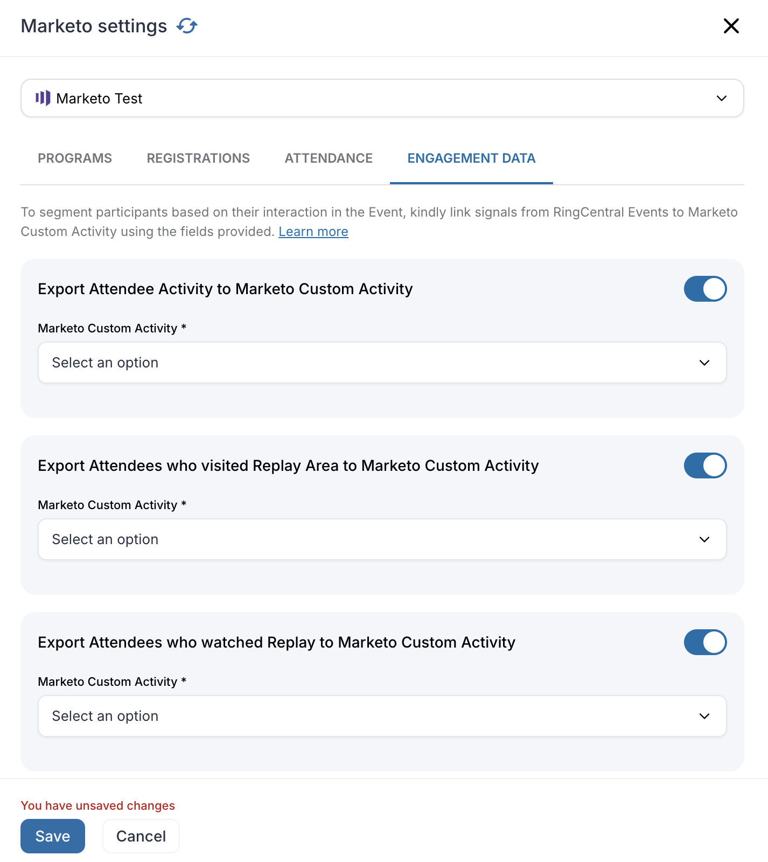Screen dimensions: 768x862
Task: Cancel the unsaved changes
Action: [x=141, y=836]
